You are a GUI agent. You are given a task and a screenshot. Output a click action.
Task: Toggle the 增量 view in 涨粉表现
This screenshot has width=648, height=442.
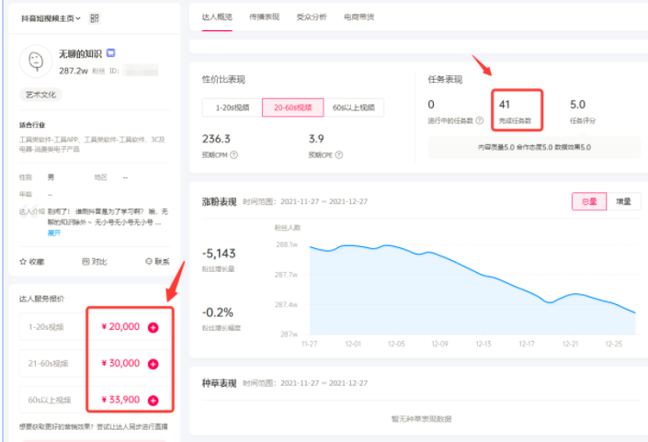[623, 201]
